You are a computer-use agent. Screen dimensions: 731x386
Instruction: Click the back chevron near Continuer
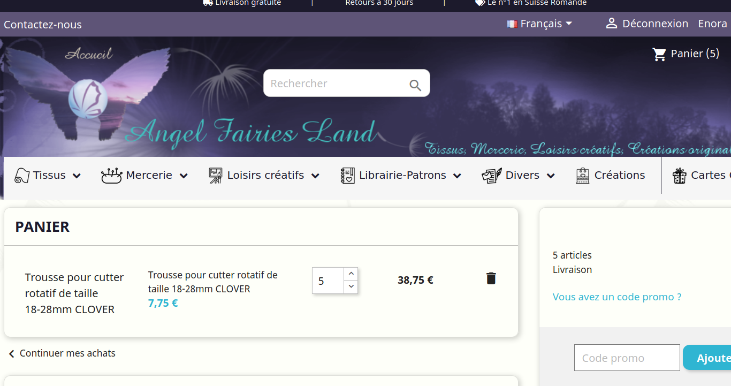(12, 354)
